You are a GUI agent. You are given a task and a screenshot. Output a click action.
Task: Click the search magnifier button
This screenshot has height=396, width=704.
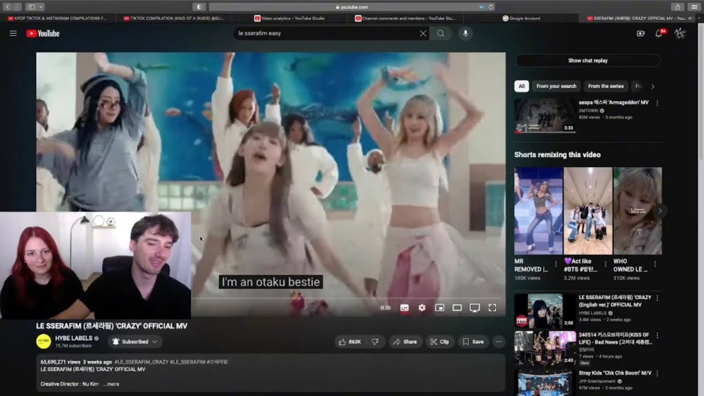click(441, 34)
